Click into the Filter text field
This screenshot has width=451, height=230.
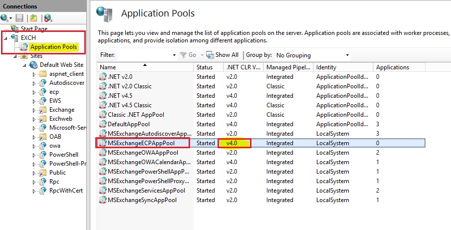144,54
